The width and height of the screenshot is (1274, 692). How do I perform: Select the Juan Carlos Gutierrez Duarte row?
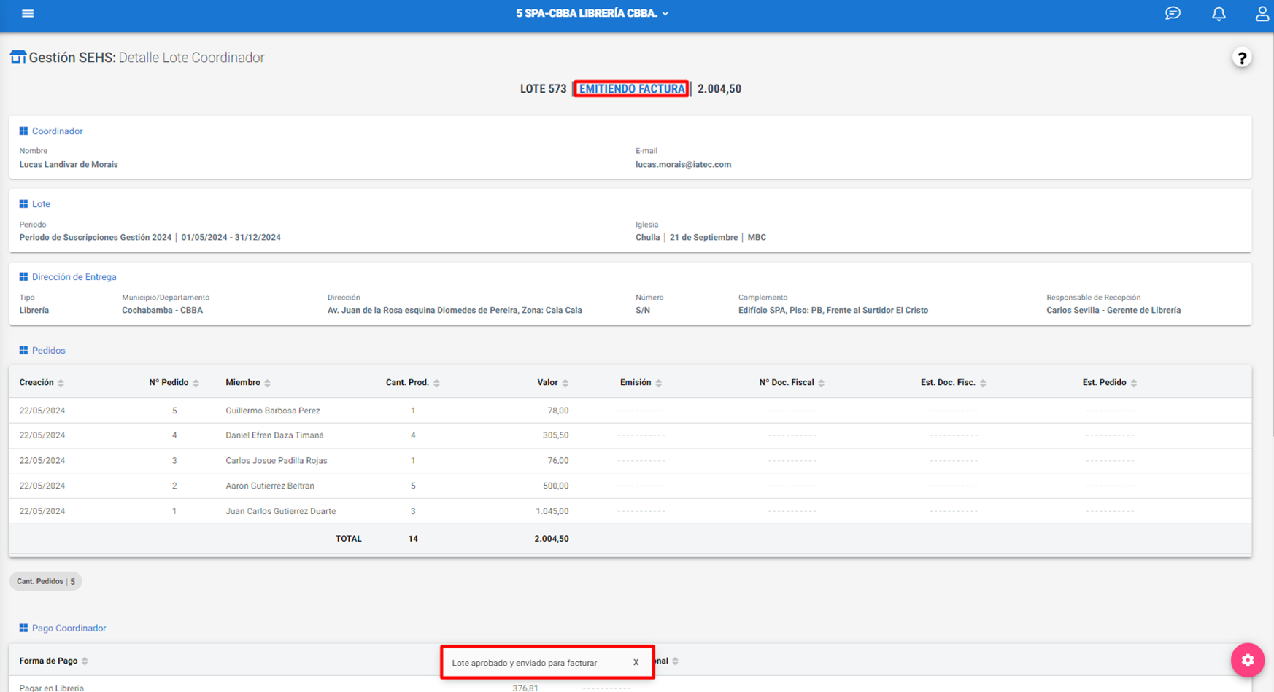pyautogui.click(x=630, y=511)
